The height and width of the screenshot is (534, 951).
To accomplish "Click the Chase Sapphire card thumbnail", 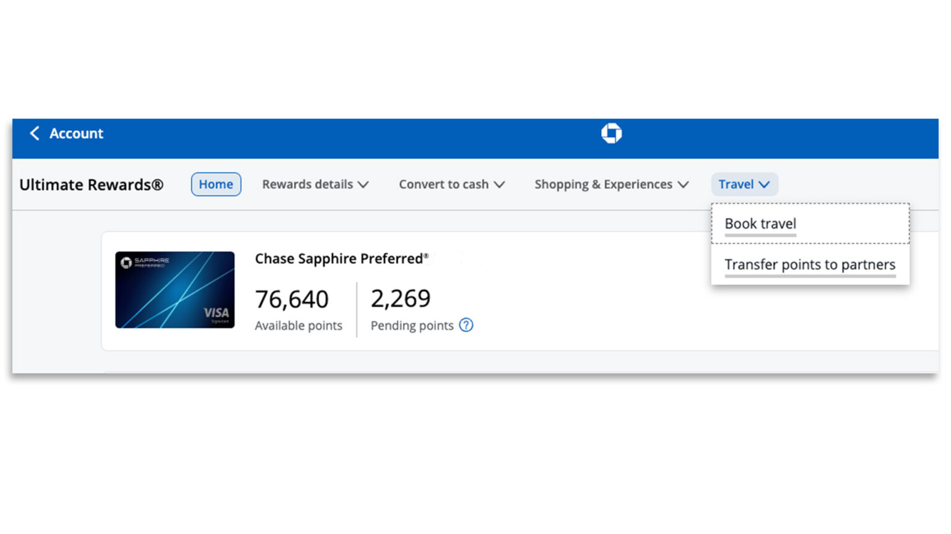I will (175, 290).
